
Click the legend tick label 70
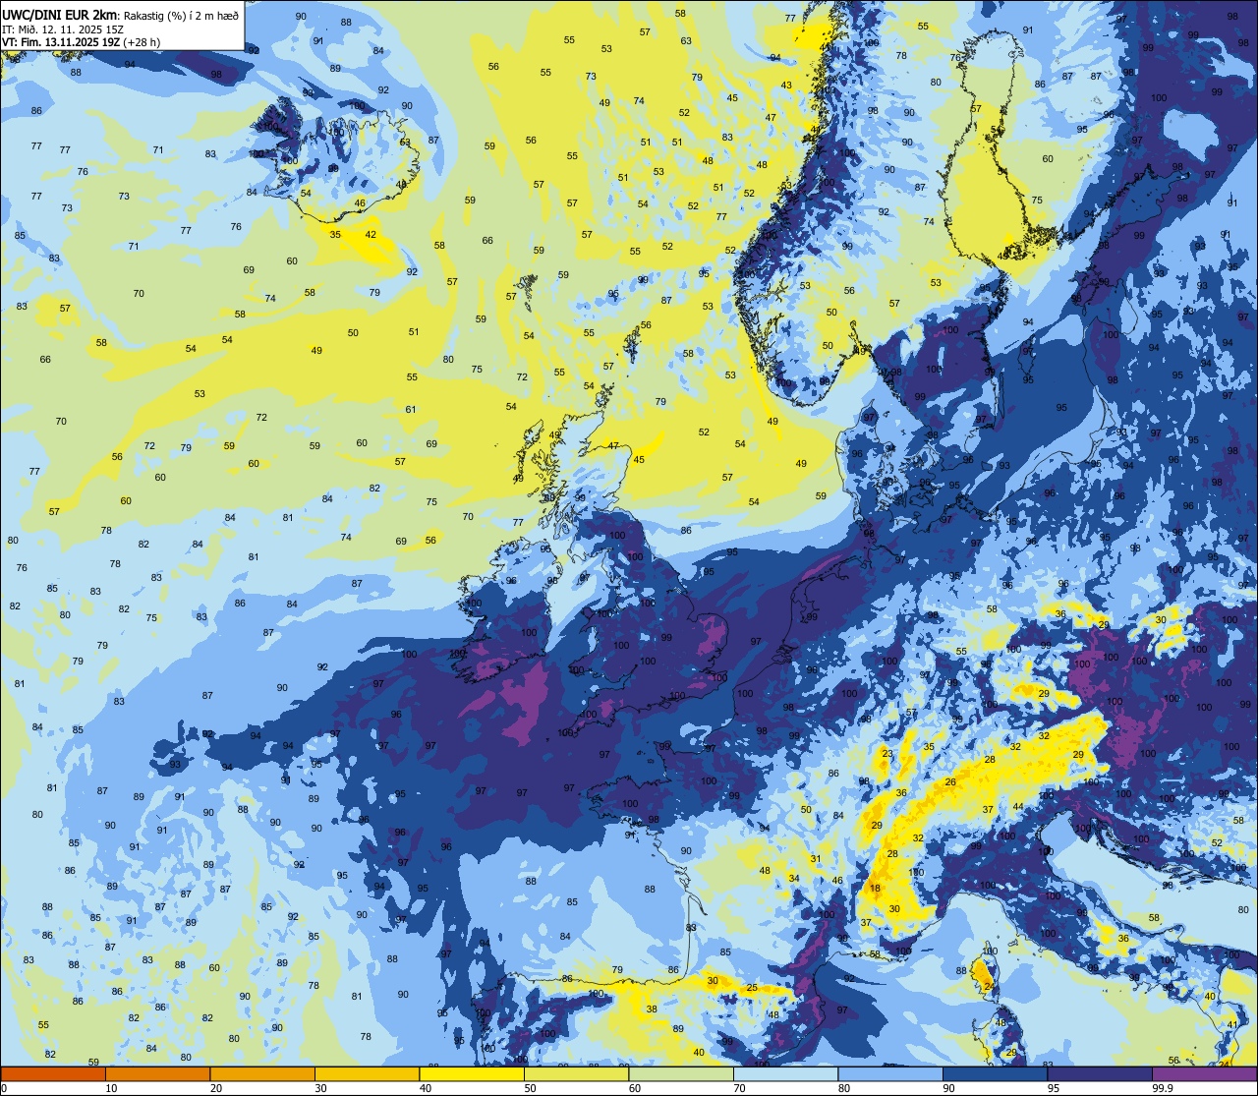[739, 1088]
